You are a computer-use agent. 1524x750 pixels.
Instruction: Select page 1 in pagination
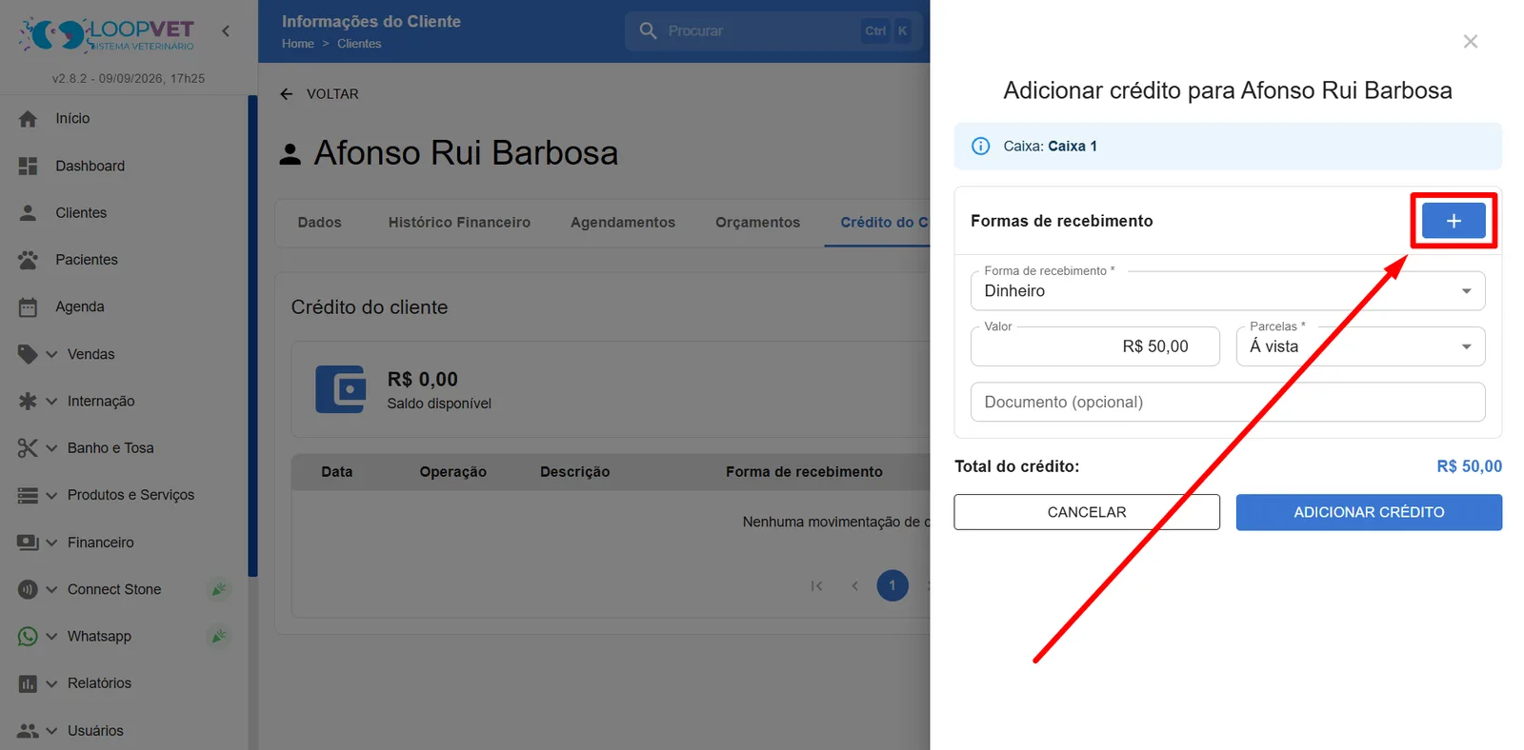click(x=892, y=586)
